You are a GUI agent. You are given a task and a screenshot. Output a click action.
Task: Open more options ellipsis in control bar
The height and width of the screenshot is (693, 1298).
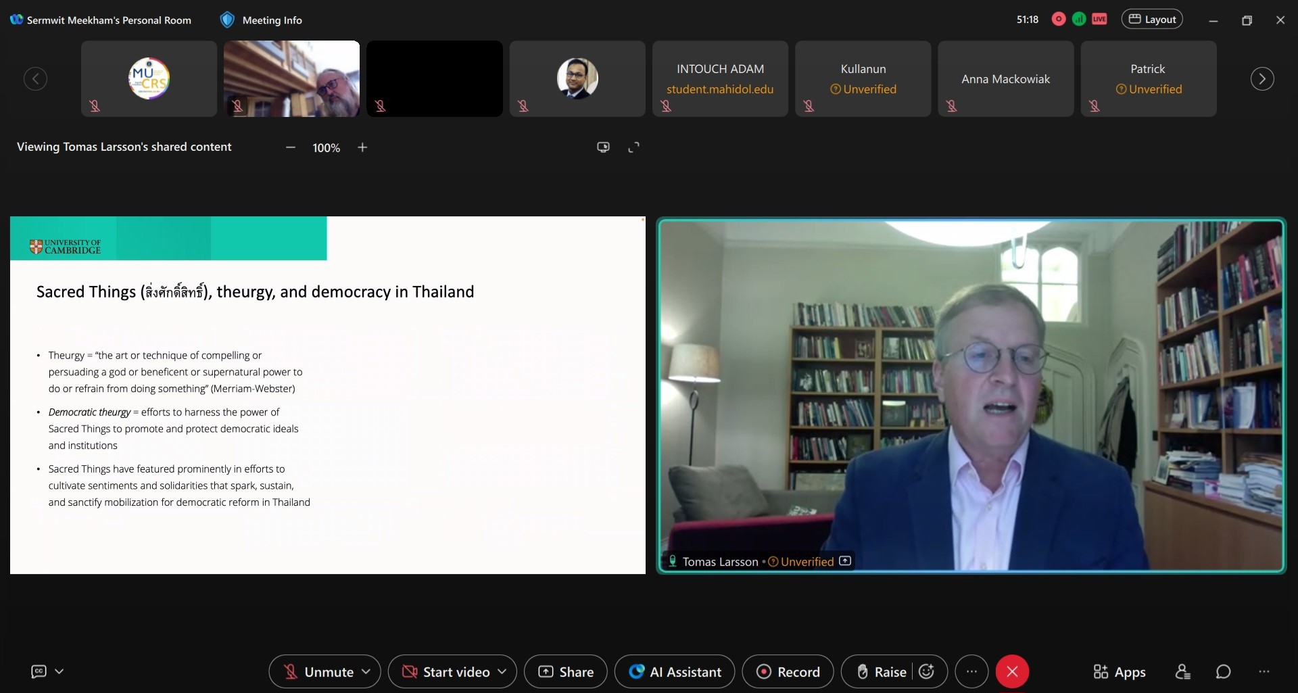click(x=971, y=671)
